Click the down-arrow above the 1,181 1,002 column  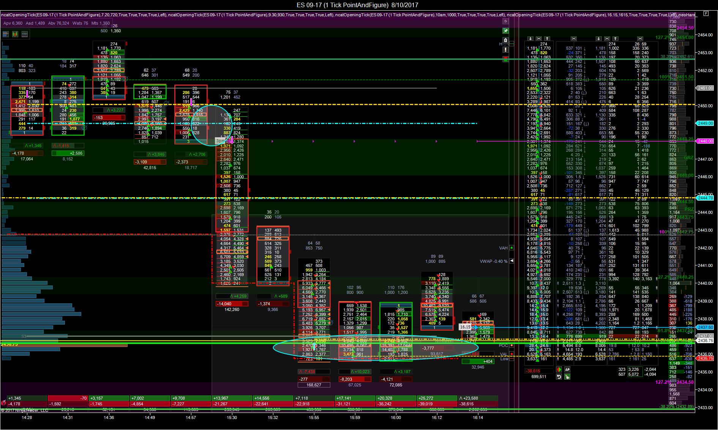point(599,39)
